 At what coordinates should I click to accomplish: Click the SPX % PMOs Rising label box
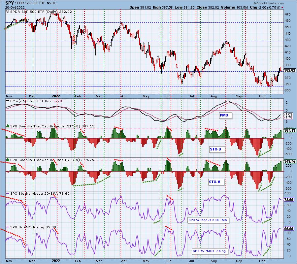pos(210,251)
